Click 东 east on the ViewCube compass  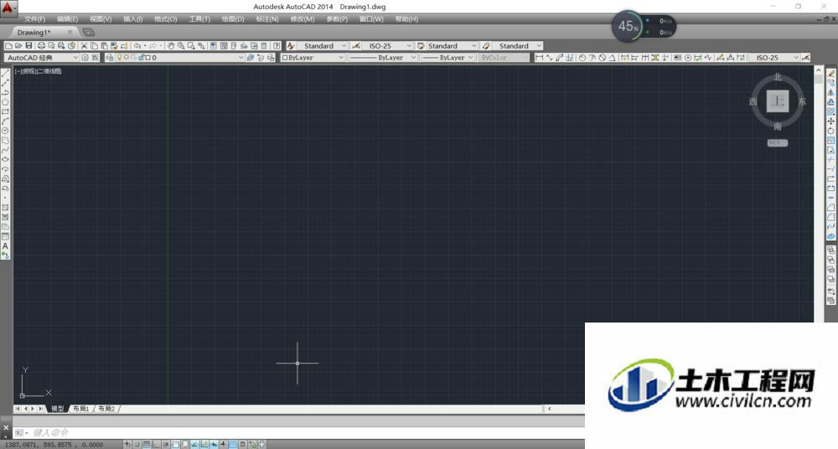[802, 101]
